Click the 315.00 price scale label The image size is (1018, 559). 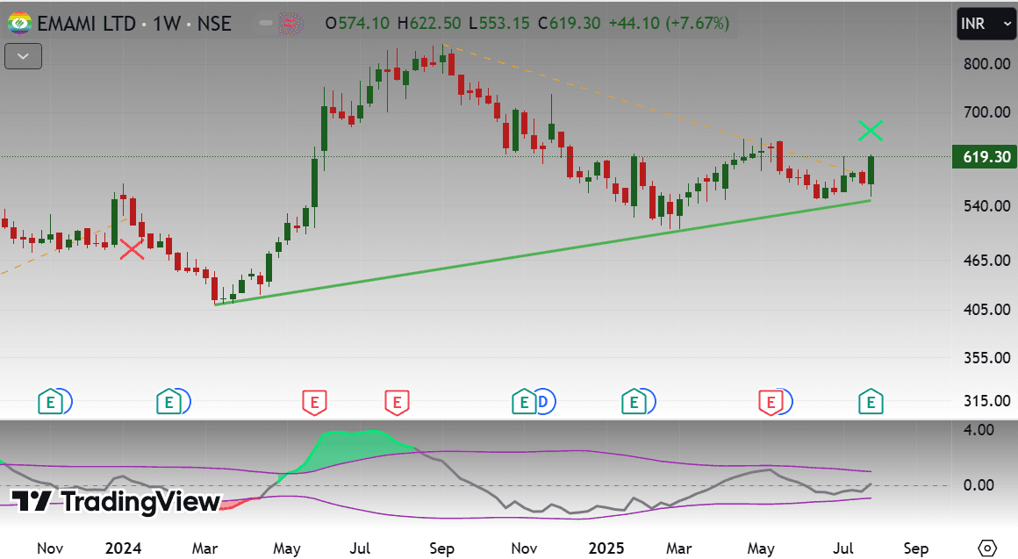click(986, 400)
